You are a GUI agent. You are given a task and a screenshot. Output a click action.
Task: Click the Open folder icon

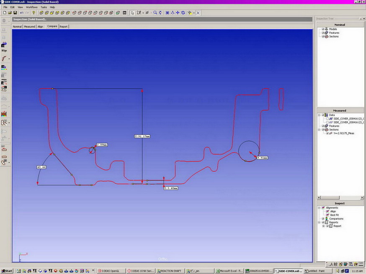[10, 13]
